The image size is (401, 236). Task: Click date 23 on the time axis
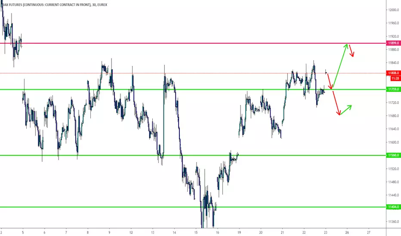click(326, 233)
